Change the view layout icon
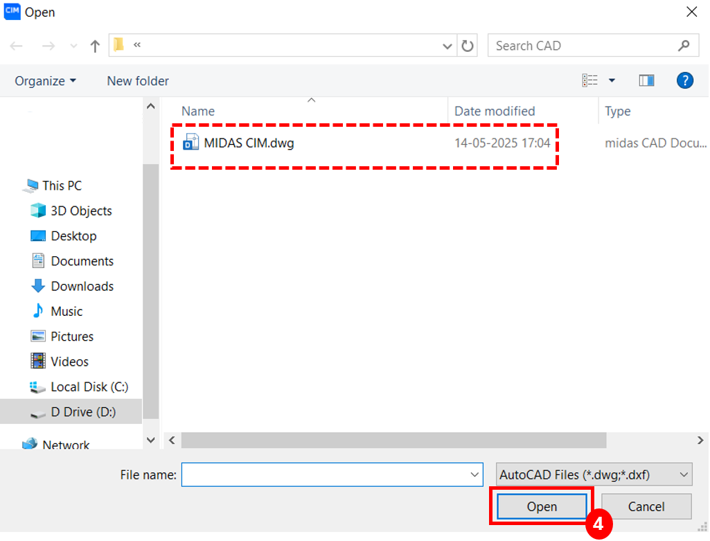The image size is (710, 541). (589, 80)
